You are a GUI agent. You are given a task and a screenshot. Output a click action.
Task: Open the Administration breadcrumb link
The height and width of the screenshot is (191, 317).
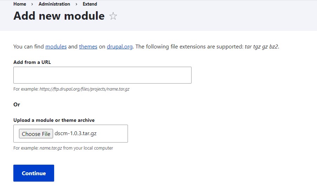(54, 4)
